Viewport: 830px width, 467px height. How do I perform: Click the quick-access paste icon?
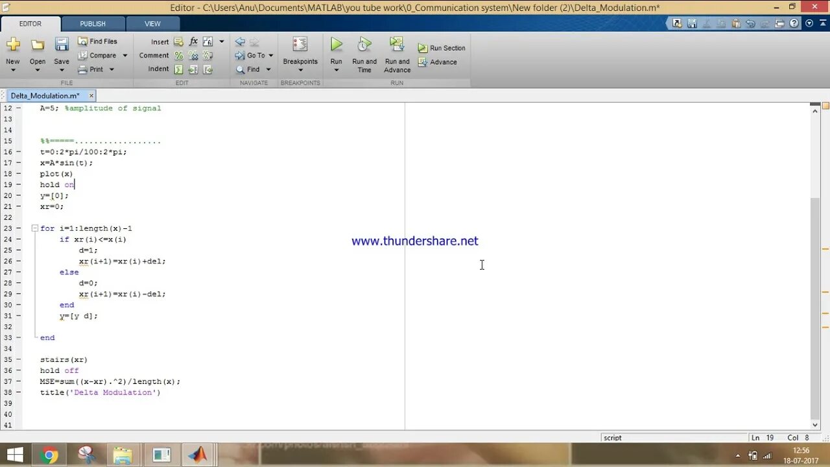pos(736,23)
